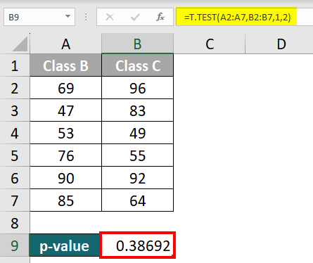Click the formula bar vertical dots handle
The width and height of the screenshot is (313, 263).
click(x=86, y=17)
